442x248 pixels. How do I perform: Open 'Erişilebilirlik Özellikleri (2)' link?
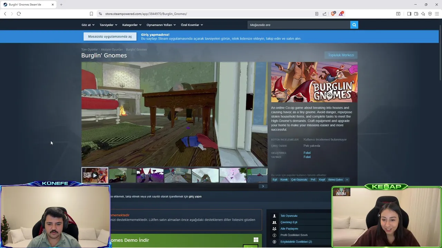[x=296, y=242]
